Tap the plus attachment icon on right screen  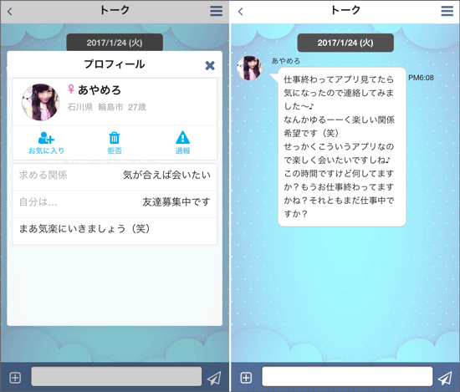246,378
